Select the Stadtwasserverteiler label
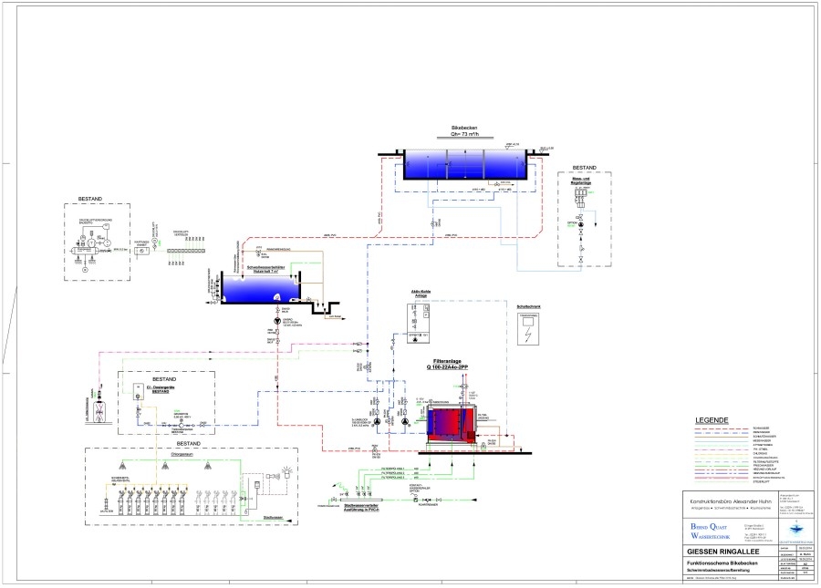The height and width of the screenshot is (588, 821). (x=360, y=508)
